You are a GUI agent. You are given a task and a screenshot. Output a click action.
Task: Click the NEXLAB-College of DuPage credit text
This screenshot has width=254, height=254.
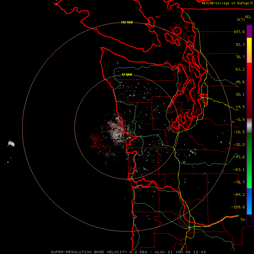(227, 3)
